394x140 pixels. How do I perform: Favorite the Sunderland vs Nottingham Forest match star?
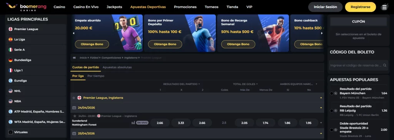[x=75, y=116]
